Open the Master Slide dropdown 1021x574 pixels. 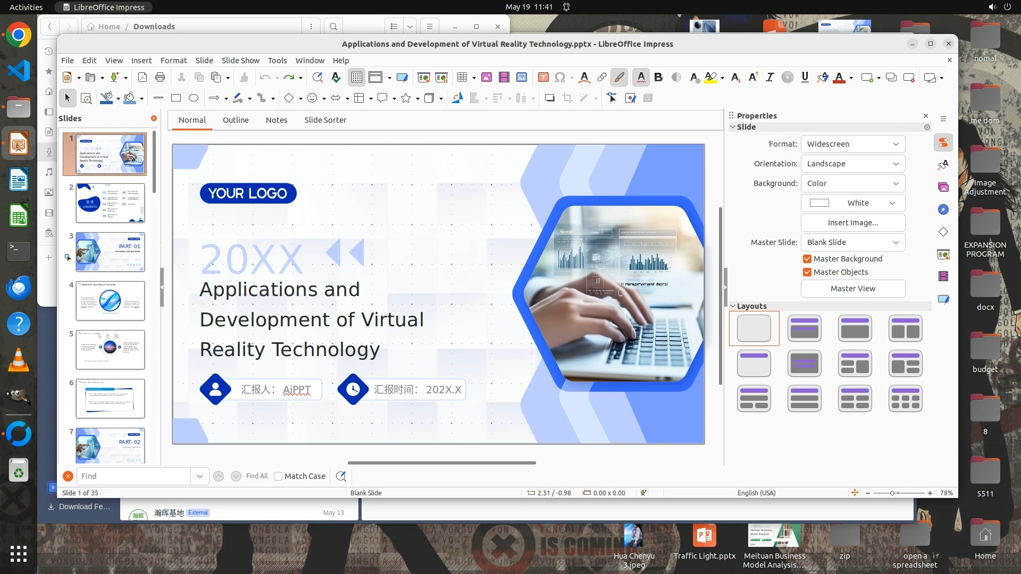coord(852,242)
